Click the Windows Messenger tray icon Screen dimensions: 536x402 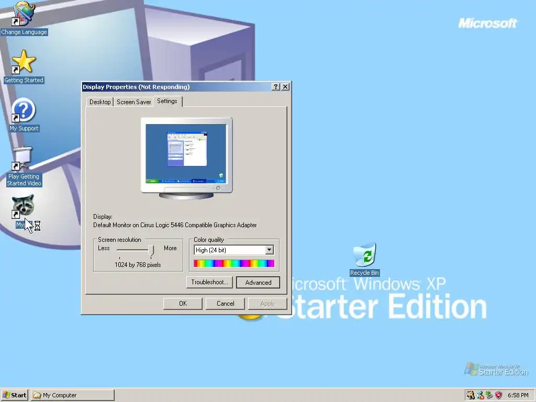tap(481, 395)
